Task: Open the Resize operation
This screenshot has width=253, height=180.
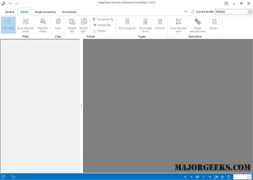Action: pos(214,25)
